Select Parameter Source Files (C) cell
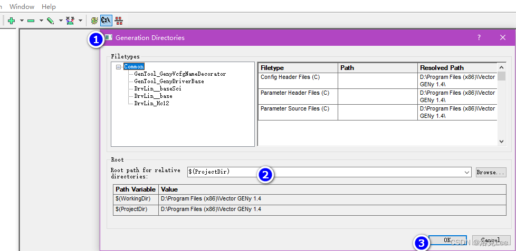Image resolution: width=516 pixels, height=251 pixels. (298, 112)
